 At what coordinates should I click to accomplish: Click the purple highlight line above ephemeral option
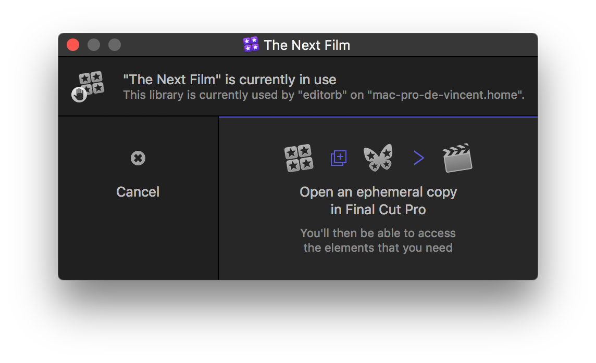pos(378,117)
